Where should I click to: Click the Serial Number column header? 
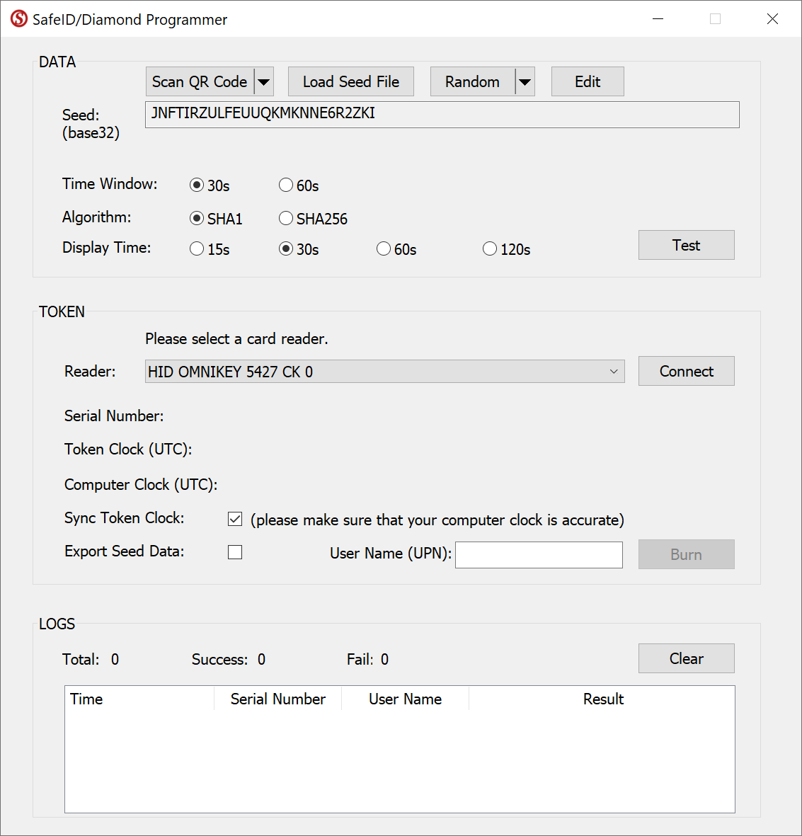point(277,699)
